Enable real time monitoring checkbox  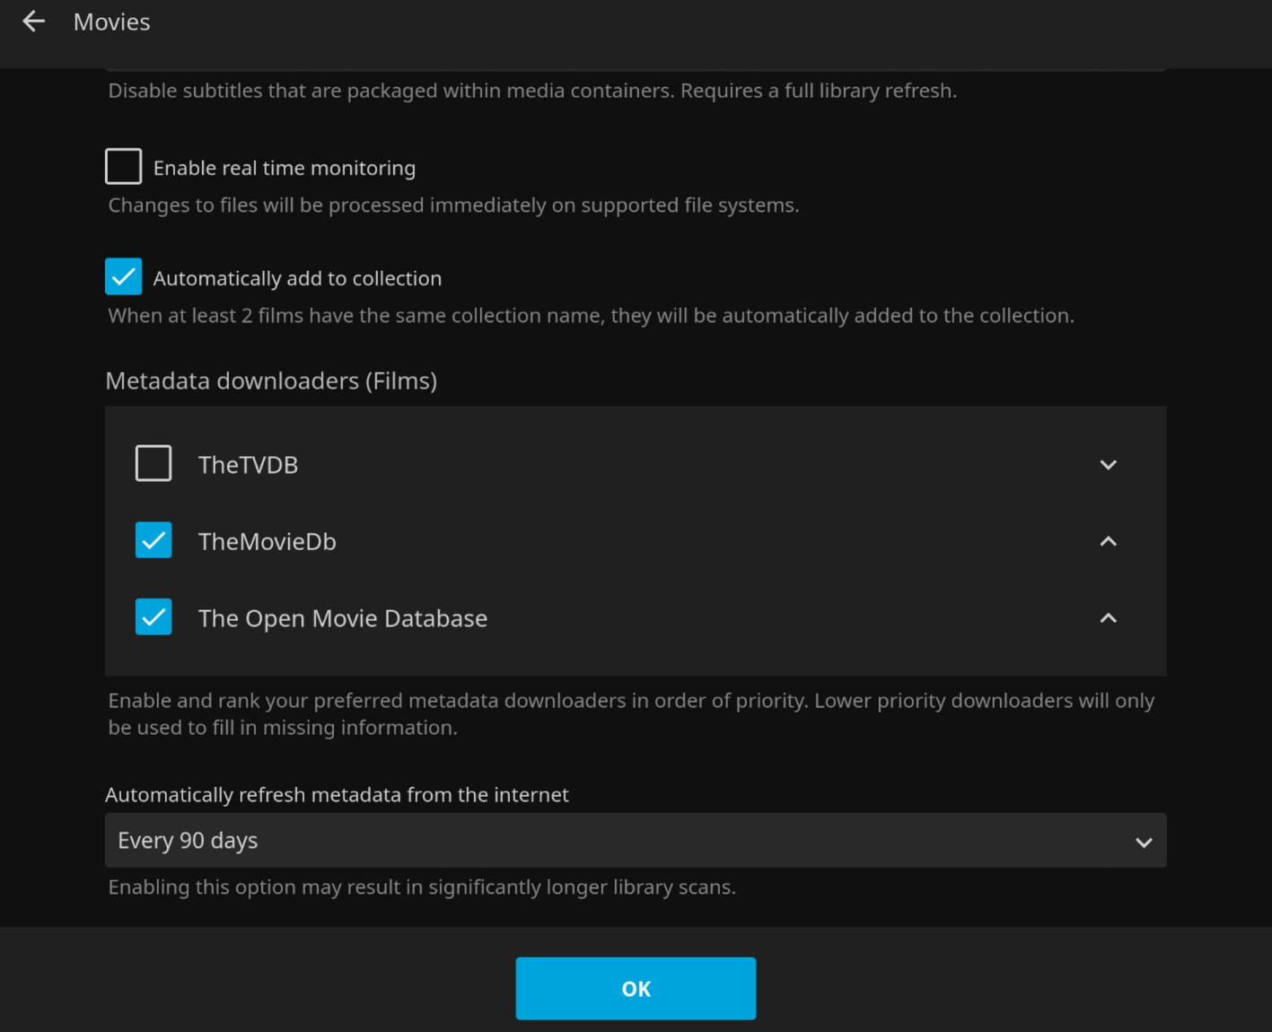pyautogui.click(x=124, y=167)
